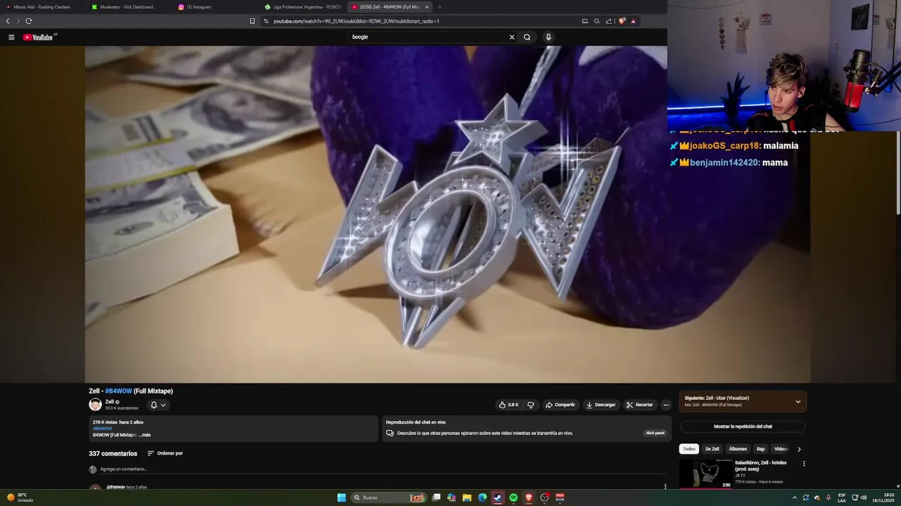Click Mostrar la repetición del chat
901x506 pixels.
click(x=743, y=427)
